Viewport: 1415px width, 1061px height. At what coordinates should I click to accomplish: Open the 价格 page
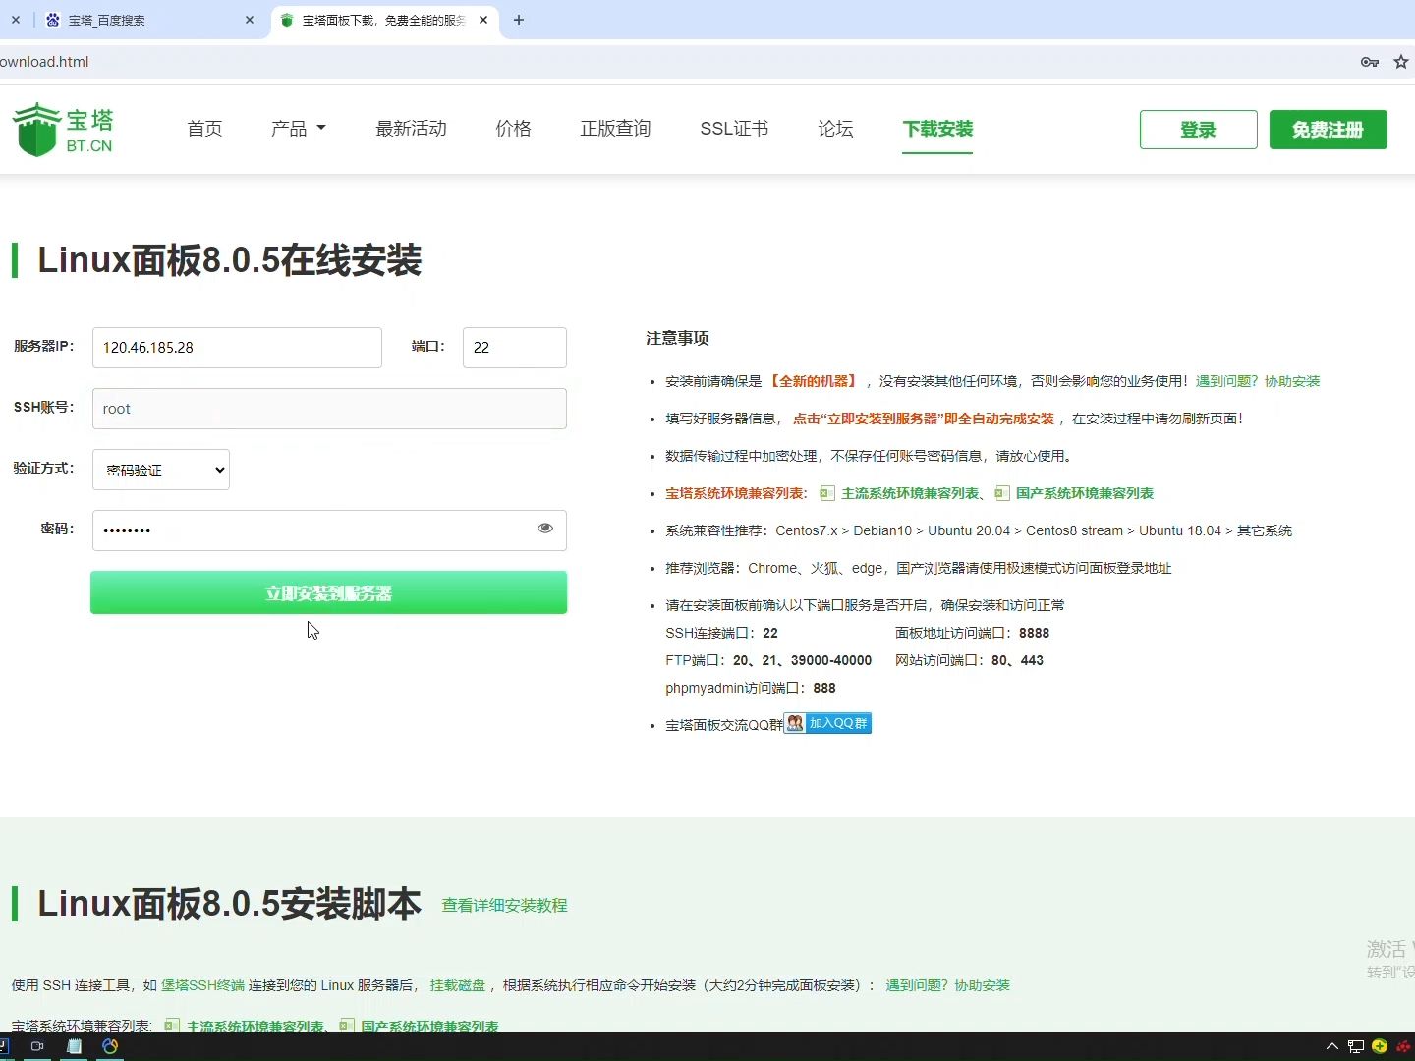point(513,129)
